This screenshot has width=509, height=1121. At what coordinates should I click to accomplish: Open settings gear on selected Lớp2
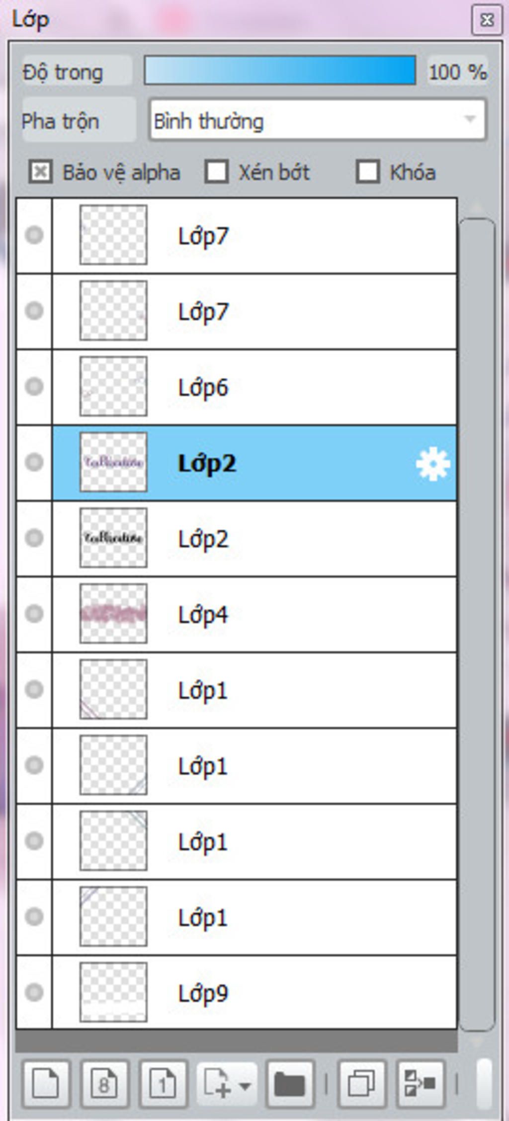(x=432, y=464)
